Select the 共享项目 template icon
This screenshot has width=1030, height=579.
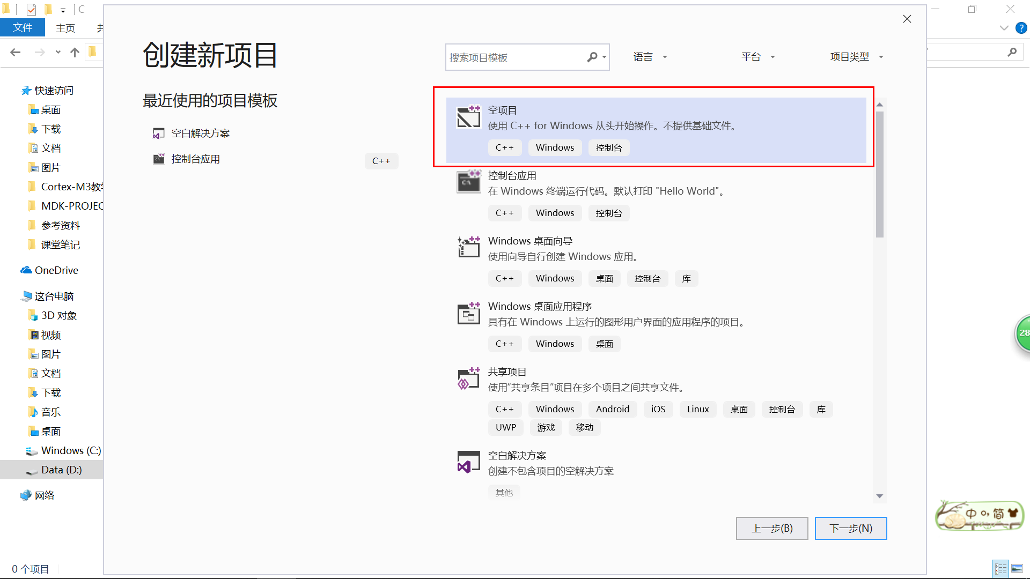(x=468, y=378)
